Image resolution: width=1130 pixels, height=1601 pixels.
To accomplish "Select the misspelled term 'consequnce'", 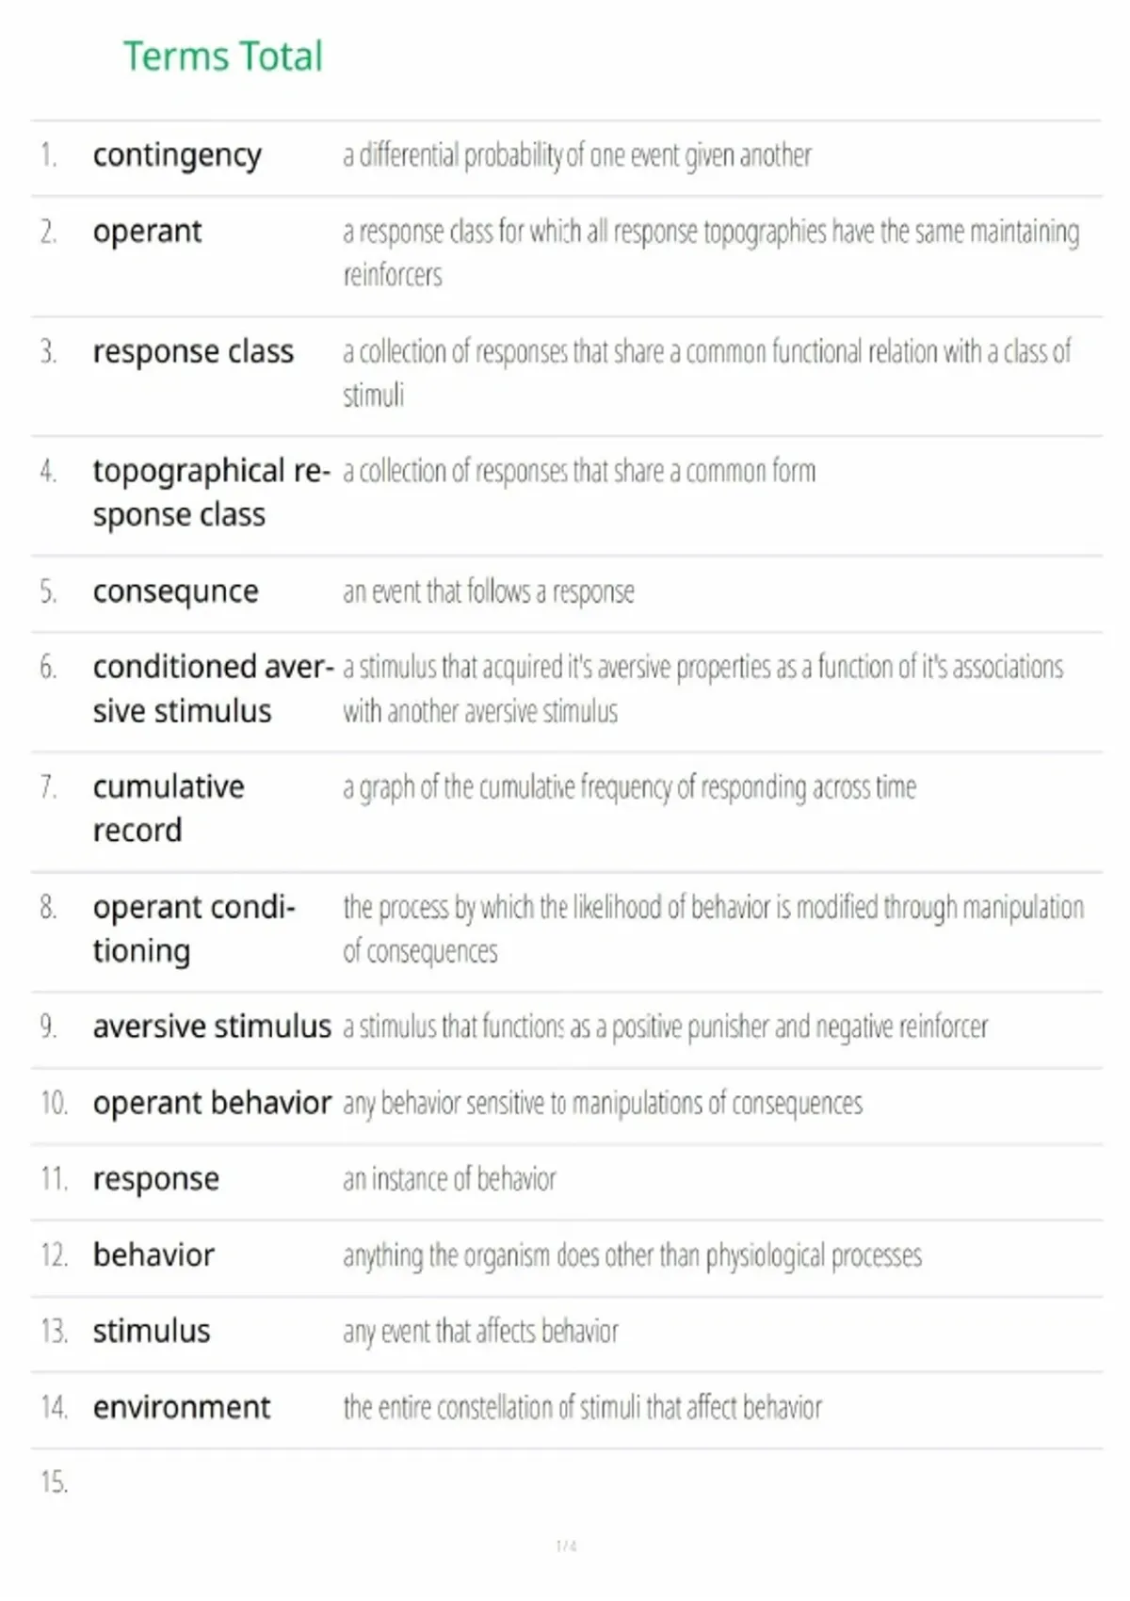I will [175, 591].
